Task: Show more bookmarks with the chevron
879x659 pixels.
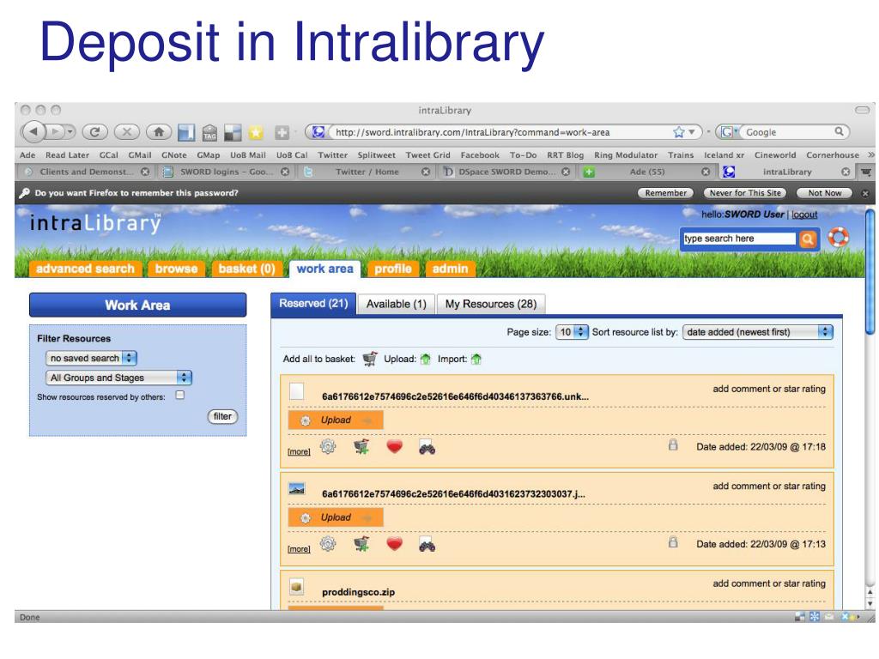Action: pyautogui.click(x=870, y=154)
